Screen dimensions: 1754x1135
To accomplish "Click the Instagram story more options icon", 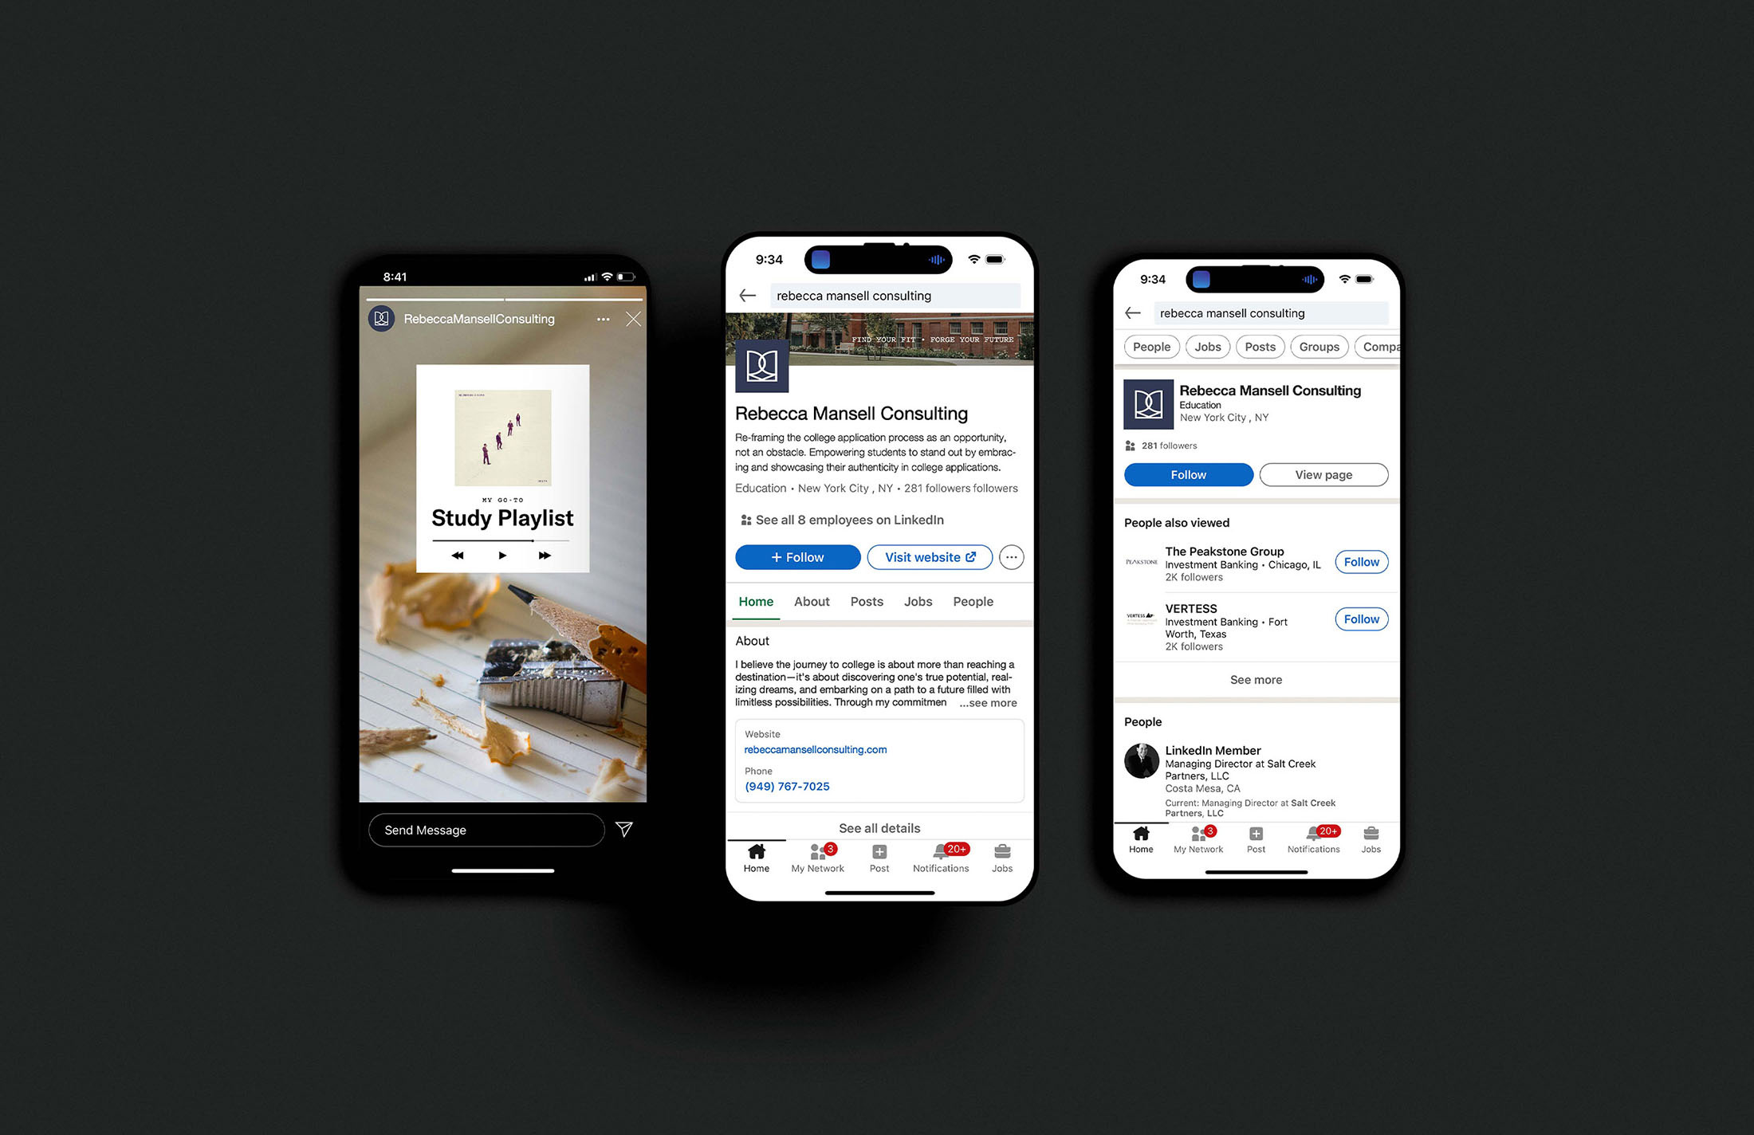I will pos(602,318).
